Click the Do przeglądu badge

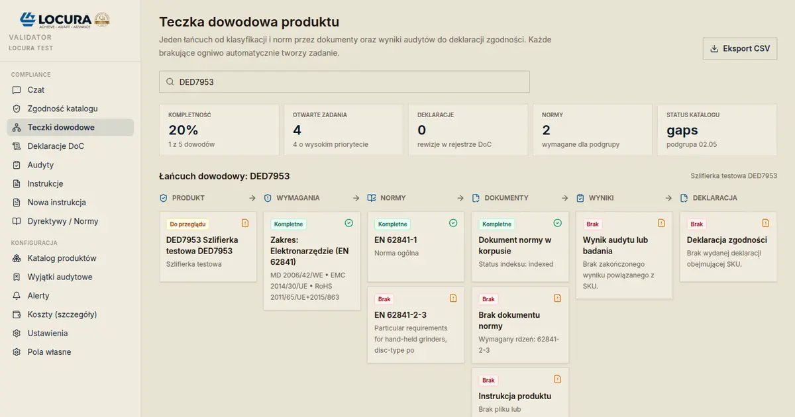point(188,224)
